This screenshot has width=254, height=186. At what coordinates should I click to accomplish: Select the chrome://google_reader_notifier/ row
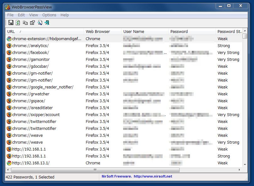[124, 87]
